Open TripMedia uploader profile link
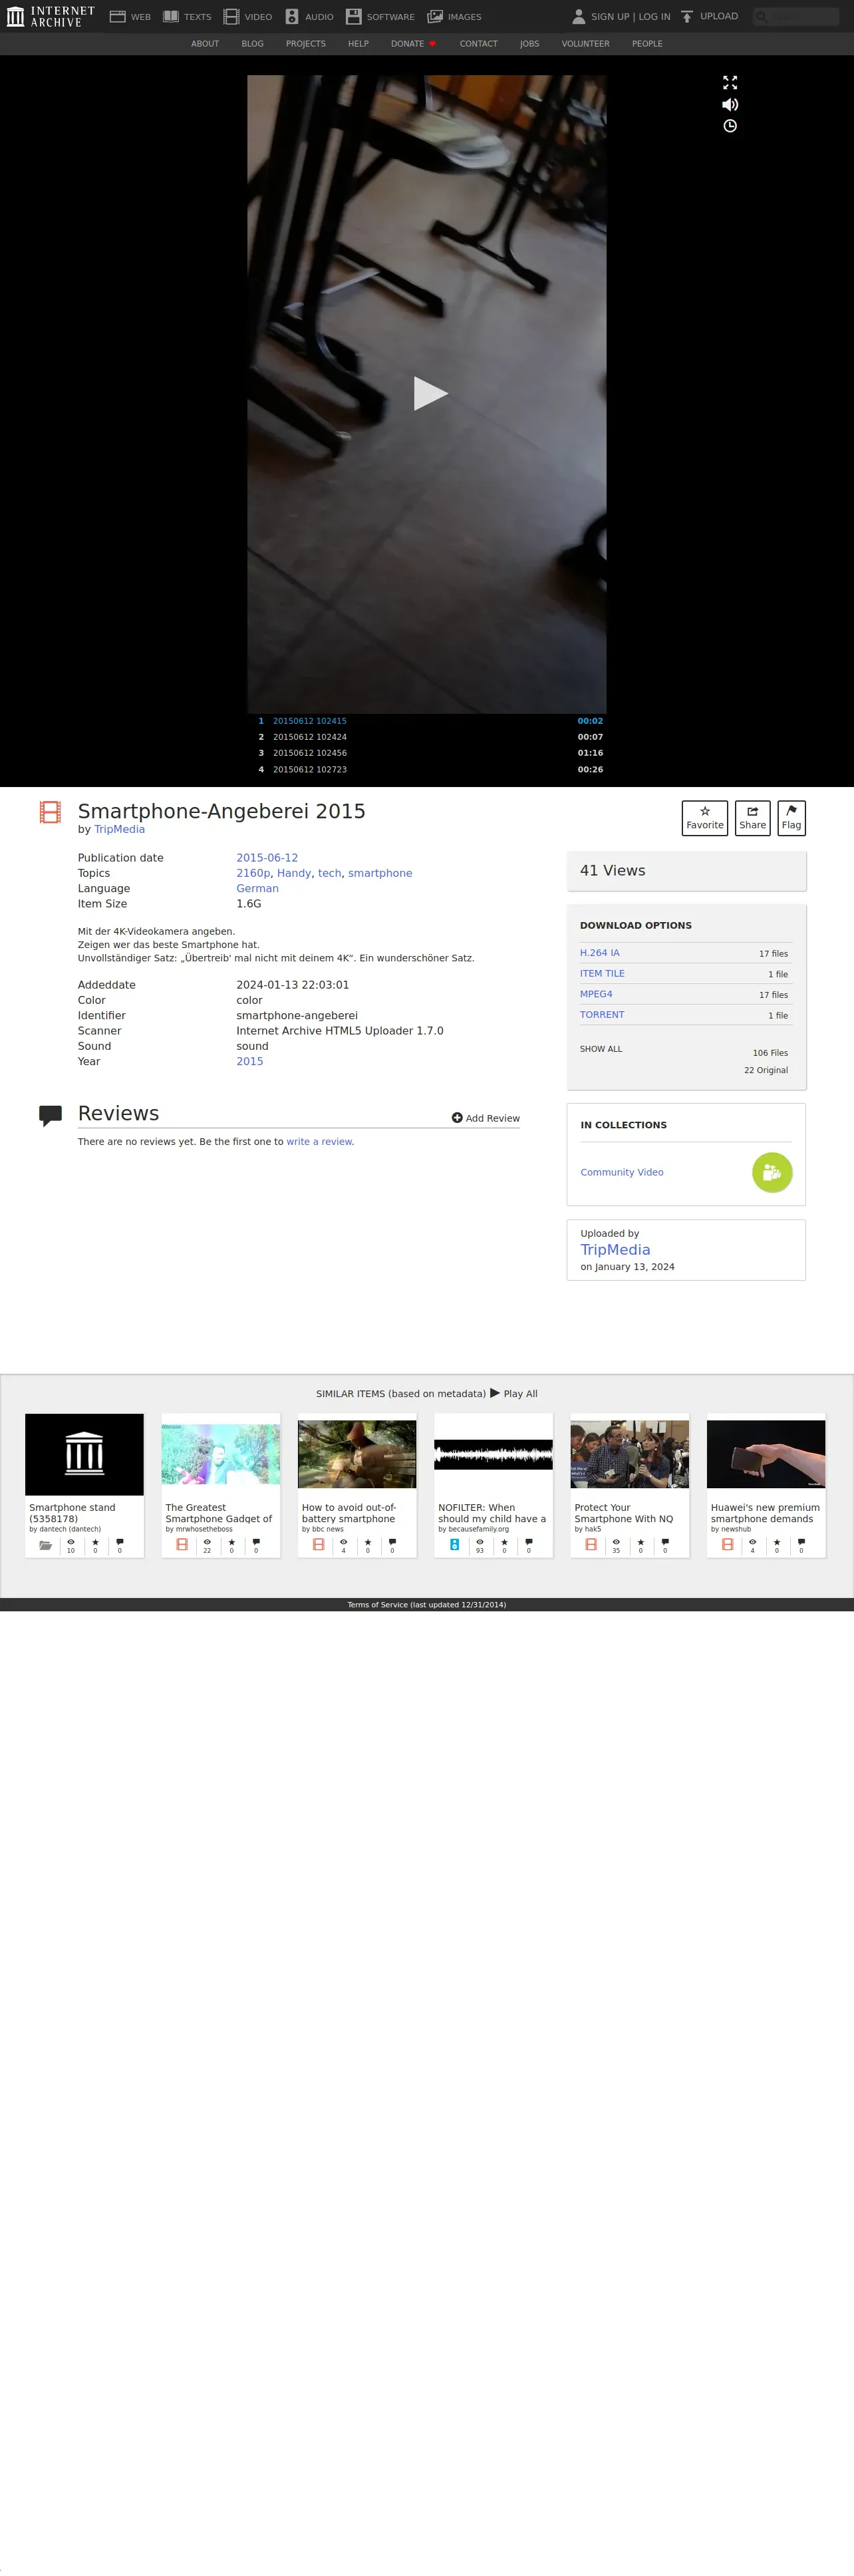Viewport: 854px width, 2576px height. tap(615, 1249)
